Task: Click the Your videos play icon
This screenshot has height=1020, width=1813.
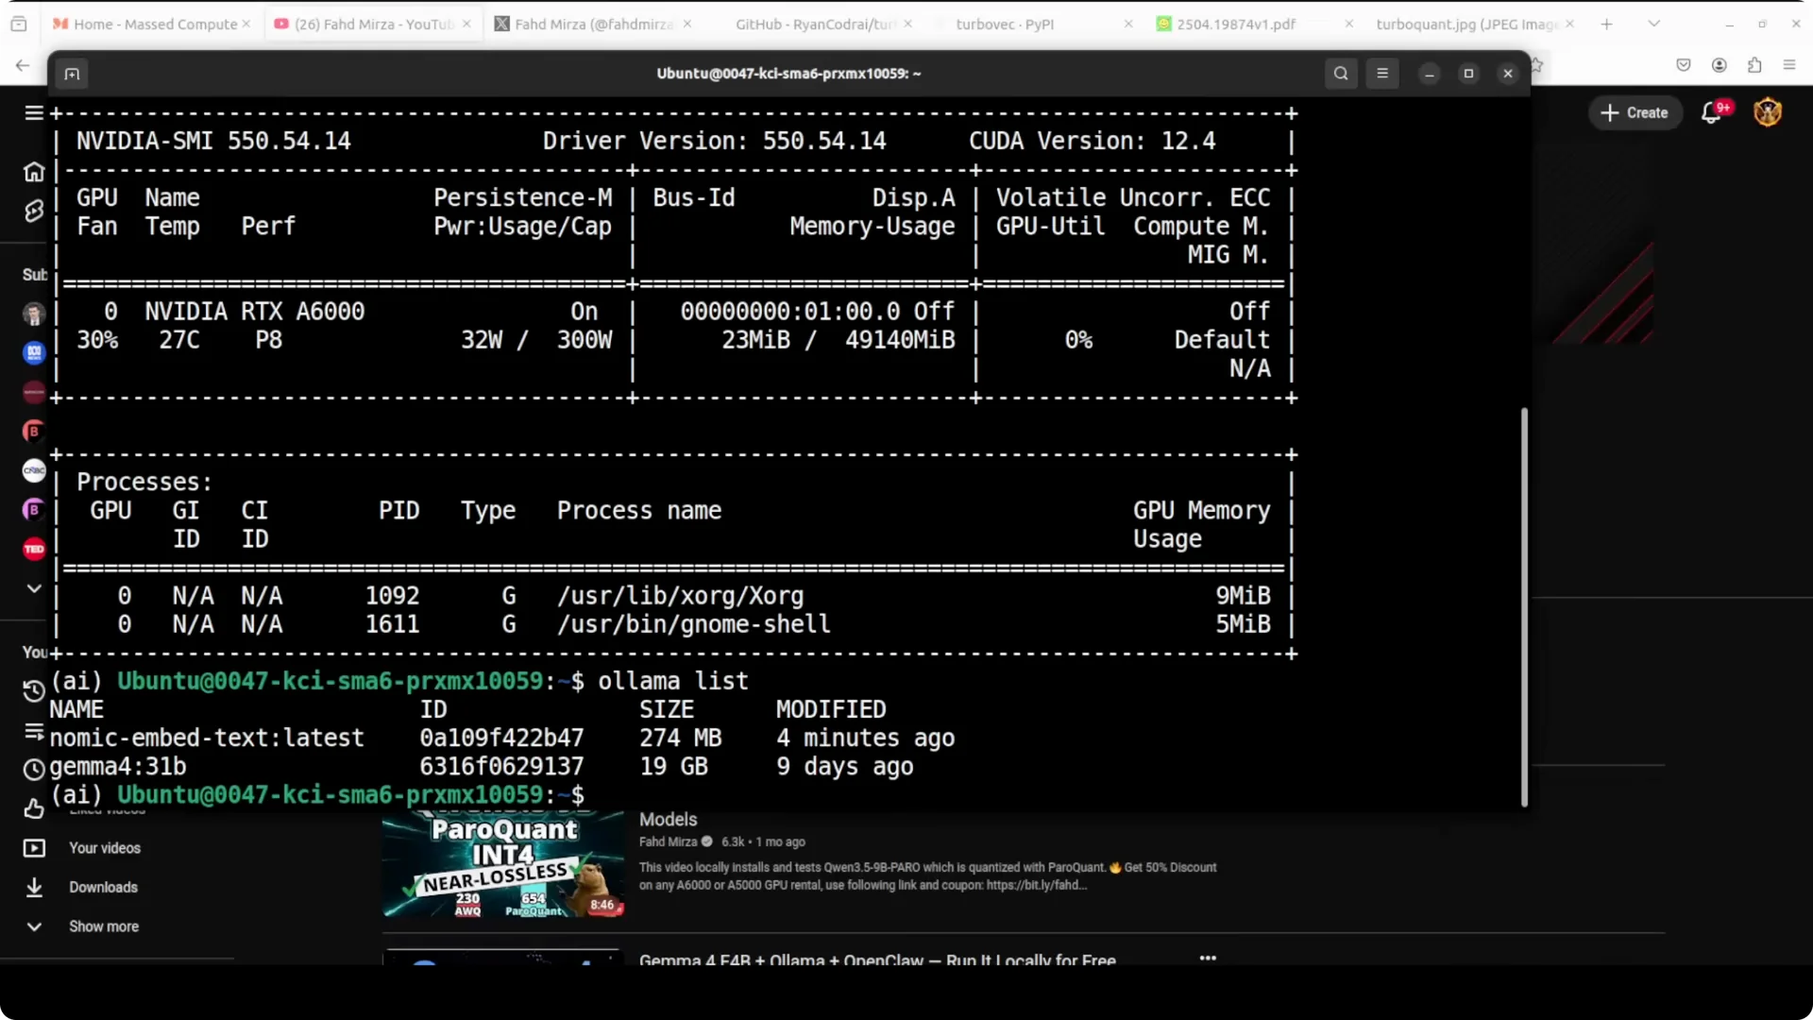Action: pyautogui.click(x=34, y=848)
